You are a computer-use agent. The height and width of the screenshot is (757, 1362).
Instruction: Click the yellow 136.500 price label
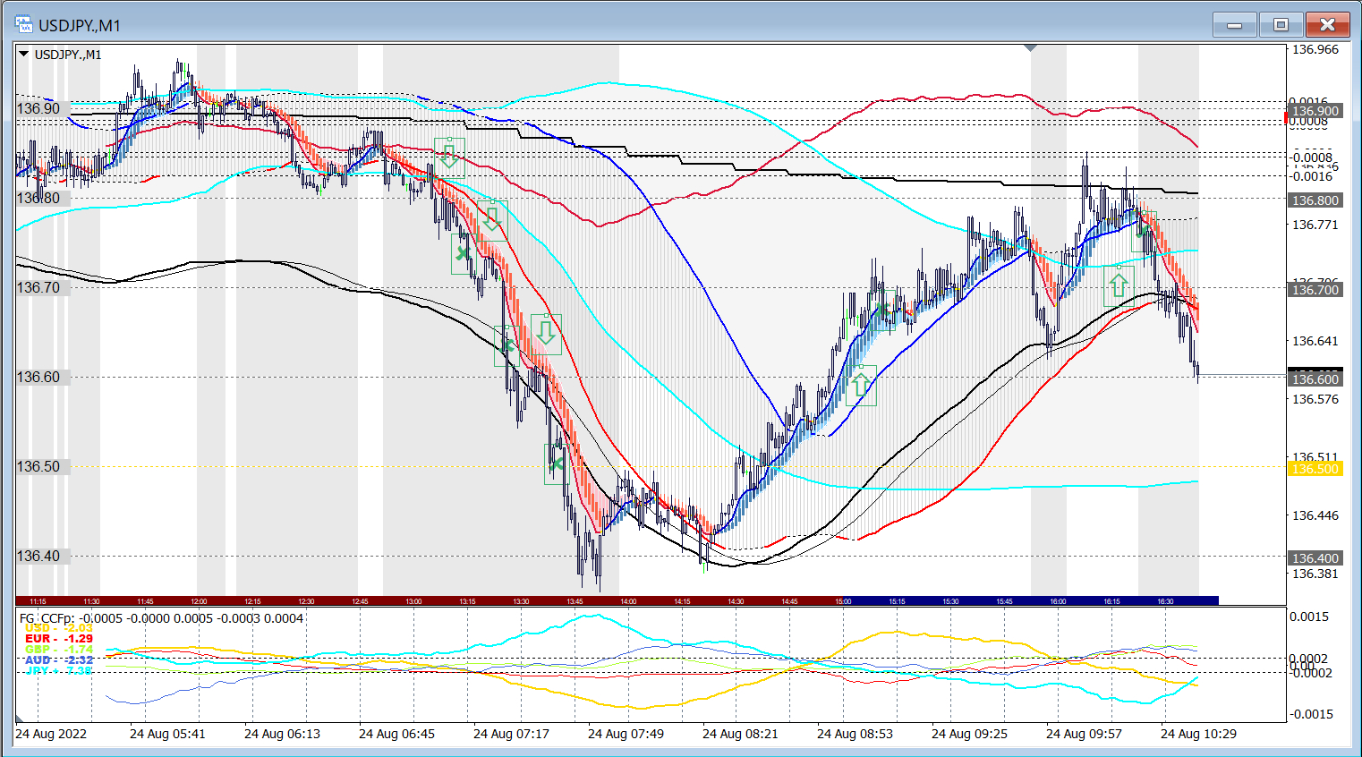tap(1315, 469)
